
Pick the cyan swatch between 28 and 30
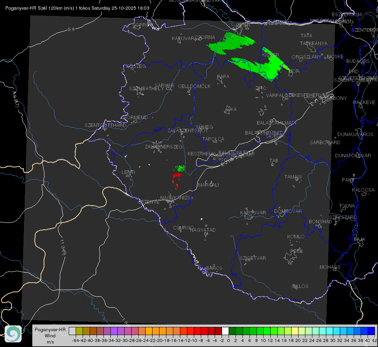pos(330,331)
